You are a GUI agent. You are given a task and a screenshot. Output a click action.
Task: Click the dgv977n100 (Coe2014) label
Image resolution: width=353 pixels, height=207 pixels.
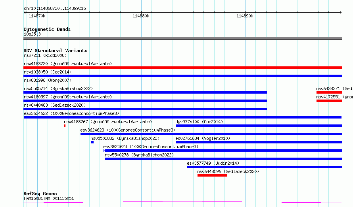click(199, 122)
